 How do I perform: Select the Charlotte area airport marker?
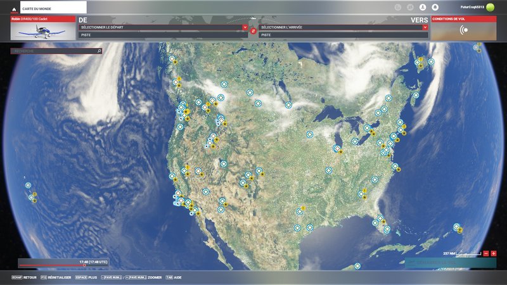click(x=375, y=180)
